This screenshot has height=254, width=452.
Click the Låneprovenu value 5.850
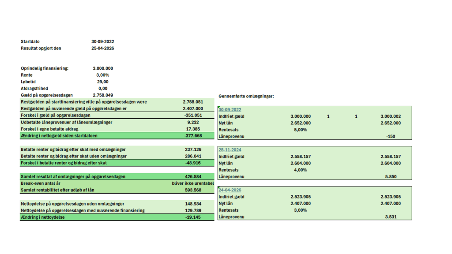click(391, 176)
